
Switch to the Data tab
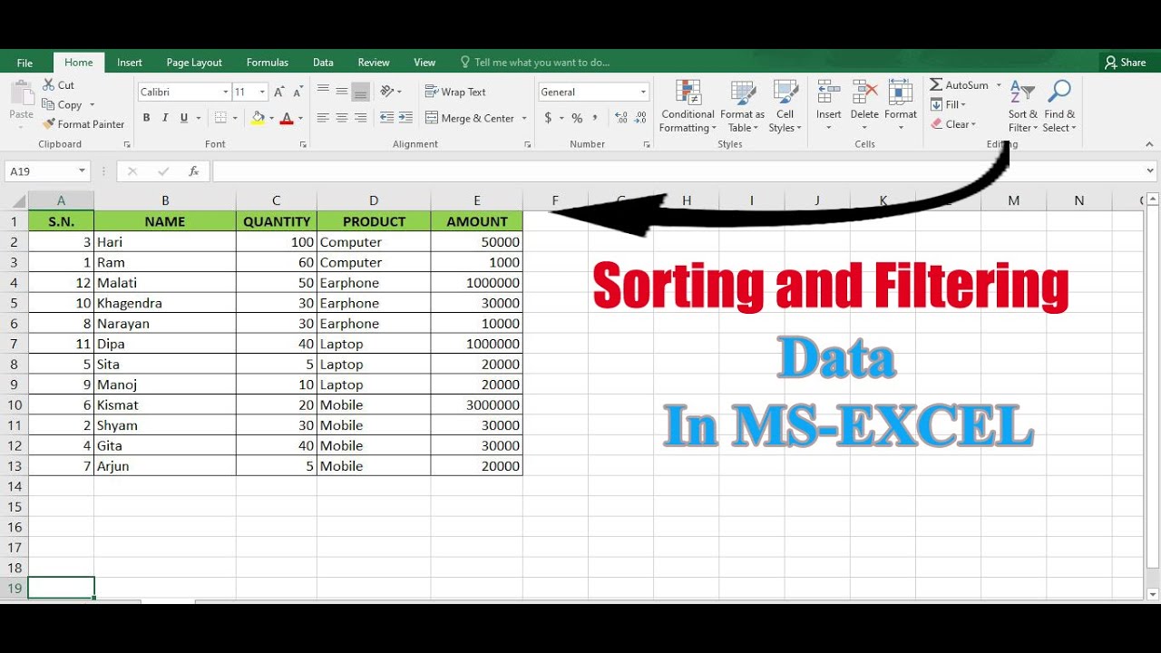(x=323, y=63)
